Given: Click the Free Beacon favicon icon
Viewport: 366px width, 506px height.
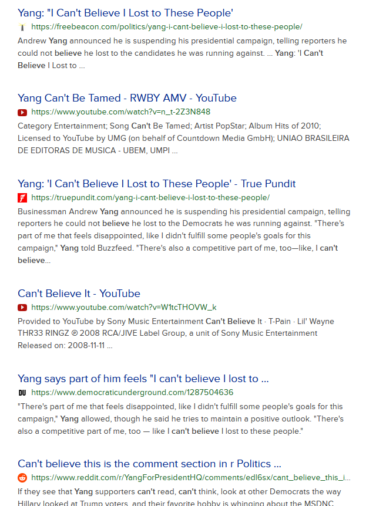Looking at the screenshot, I should pos(22,27).
